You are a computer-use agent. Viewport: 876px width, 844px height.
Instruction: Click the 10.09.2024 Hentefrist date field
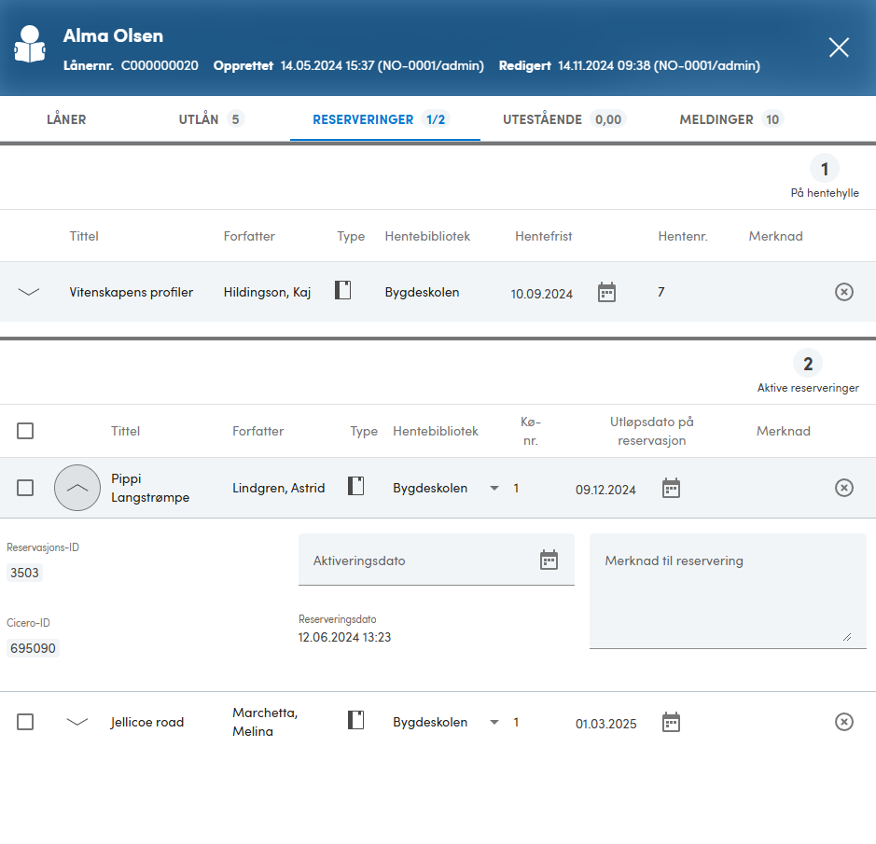541,294
